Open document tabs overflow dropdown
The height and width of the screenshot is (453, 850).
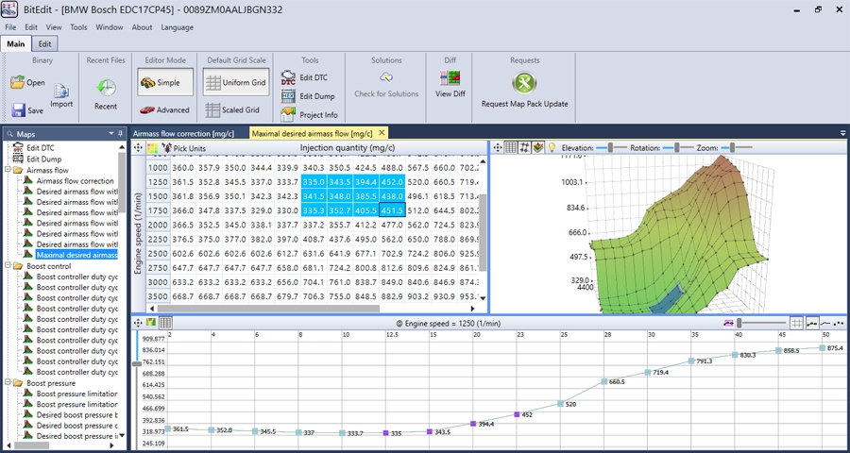pos(842,133)
